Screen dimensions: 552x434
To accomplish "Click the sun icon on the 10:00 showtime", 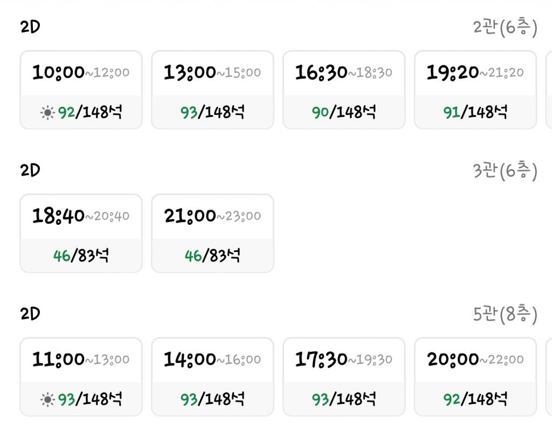I will [x=47, y=113].
